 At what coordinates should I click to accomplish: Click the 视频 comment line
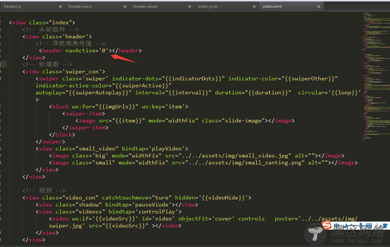pyautogui.click(x=44, y=191)
